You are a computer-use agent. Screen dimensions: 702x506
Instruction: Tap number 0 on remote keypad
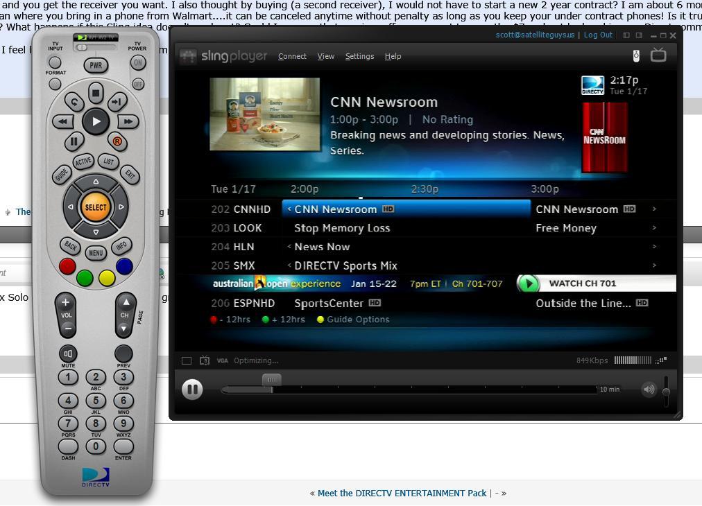coord(96,446)
